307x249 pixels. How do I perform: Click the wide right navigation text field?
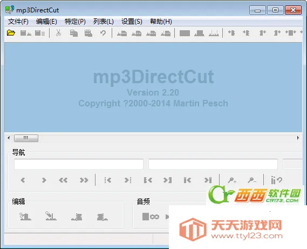[213, 164]
